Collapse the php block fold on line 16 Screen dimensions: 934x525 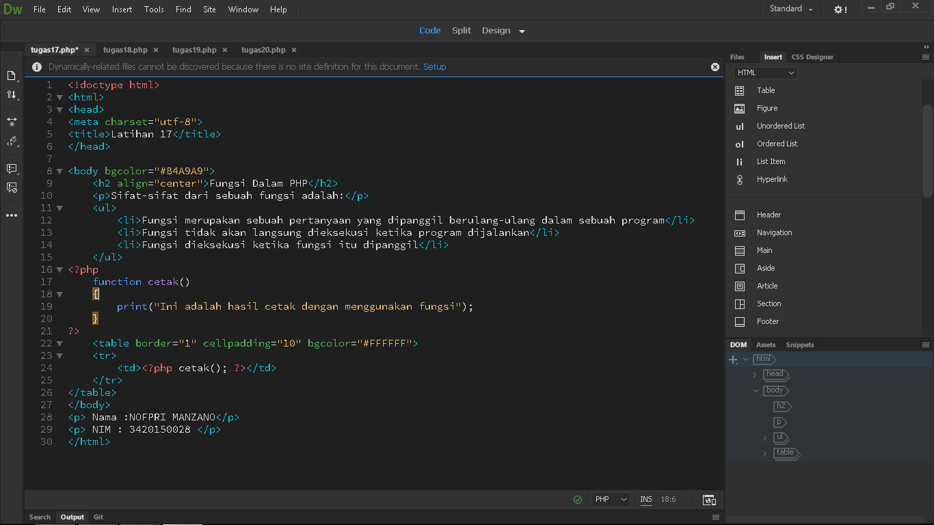[59, 269]
